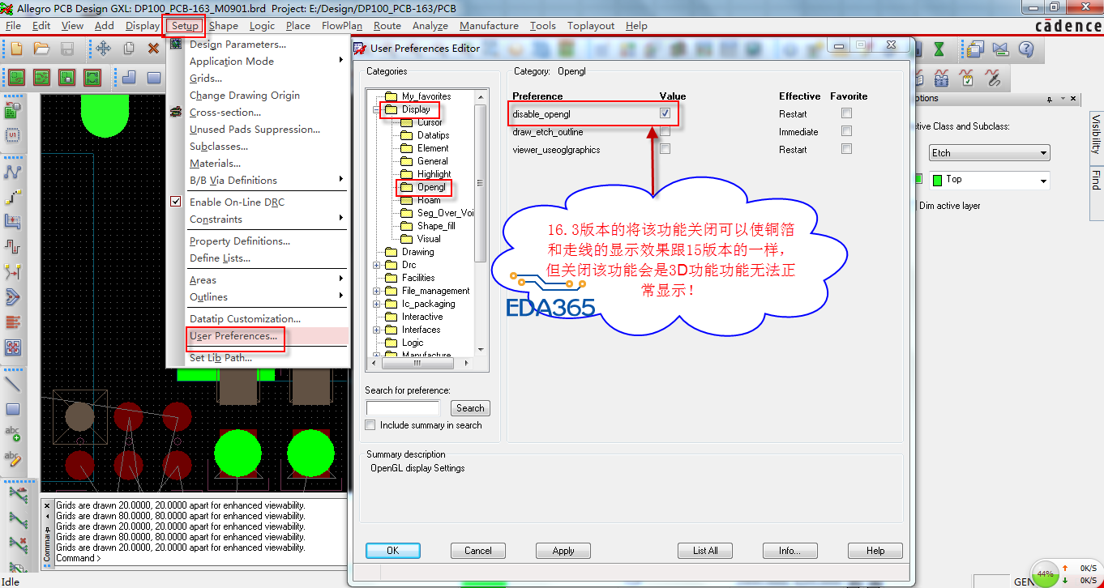This screenshot has height=588, width=1104.
Task: Click the List All button
Action: tap(705, 551)
